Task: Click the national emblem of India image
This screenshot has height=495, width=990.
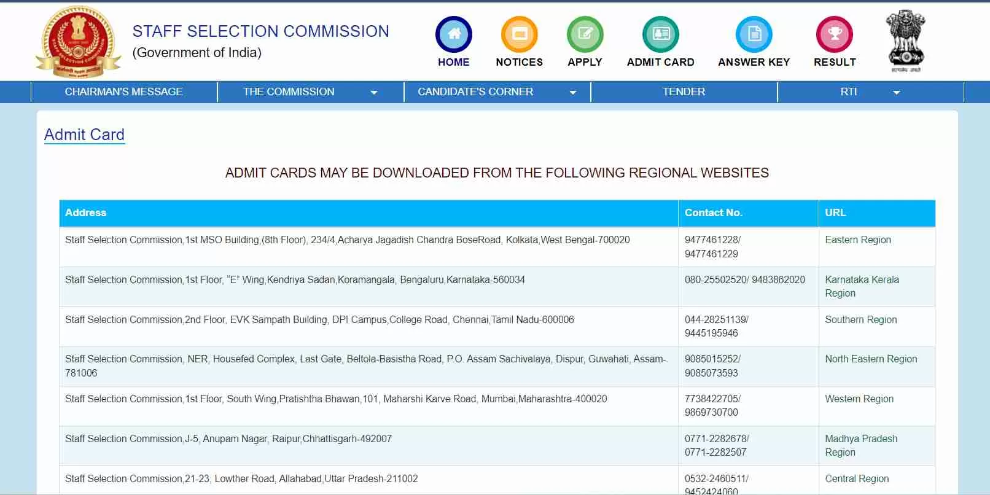Action: tap(905, 41)
